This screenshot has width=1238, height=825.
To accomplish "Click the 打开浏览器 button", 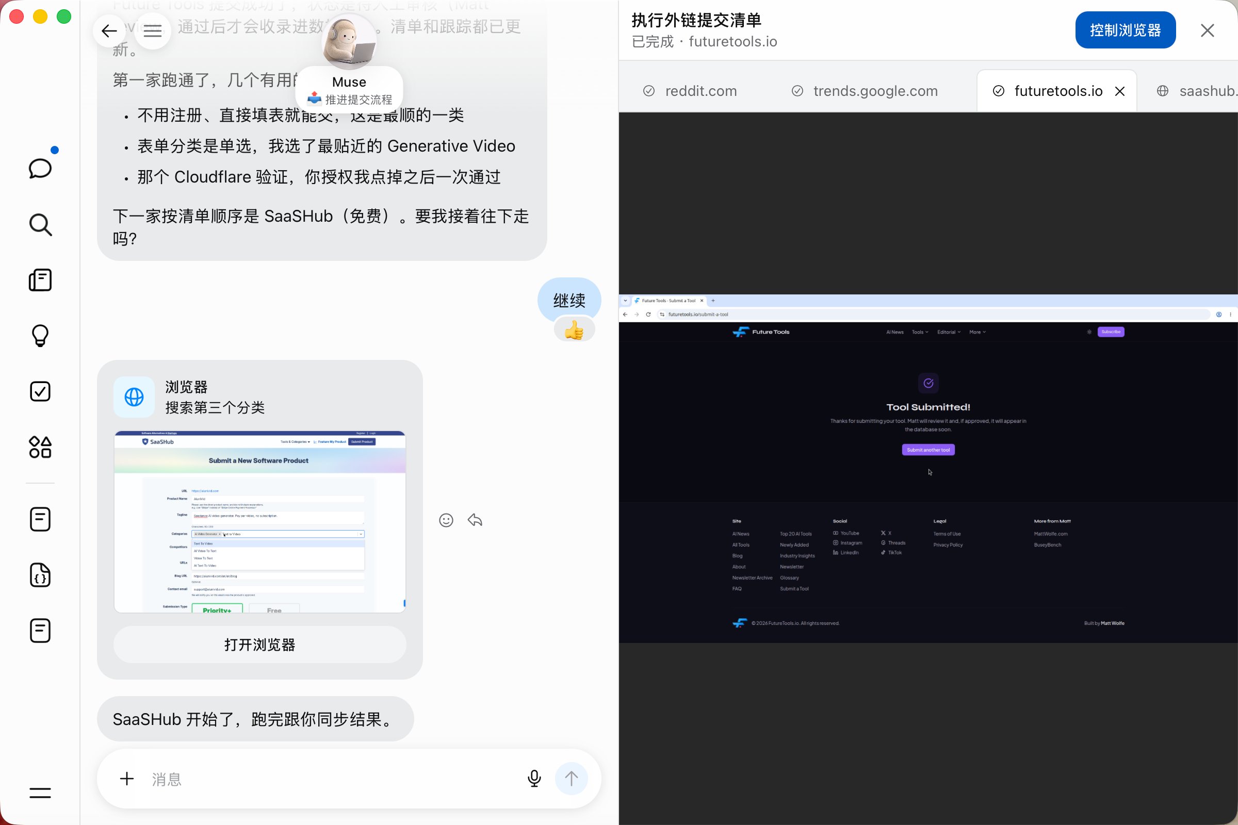I will 259,645.
